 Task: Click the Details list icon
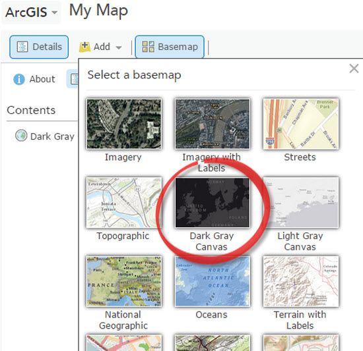pos(22,47)
